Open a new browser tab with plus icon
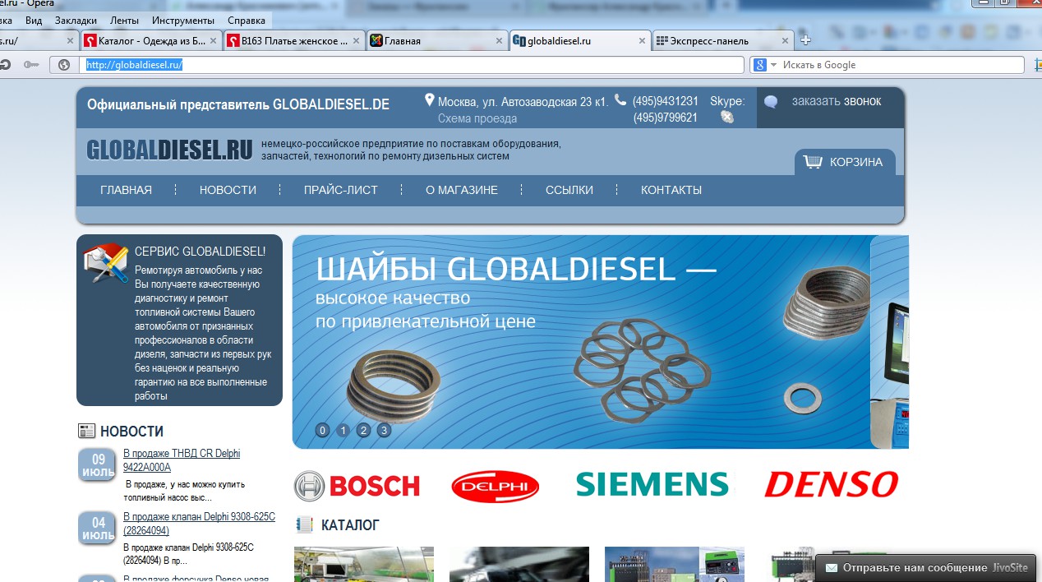Screen dimensions: 1042x582 (806, 40)
